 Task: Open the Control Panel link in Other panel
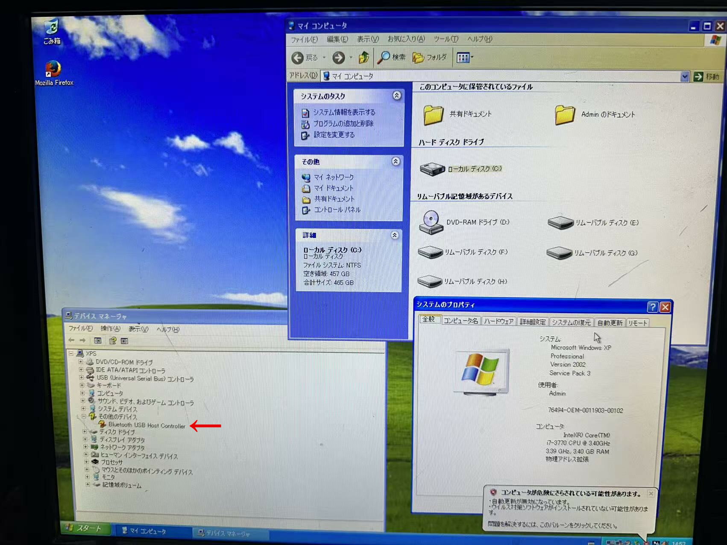tap(337, 210)
